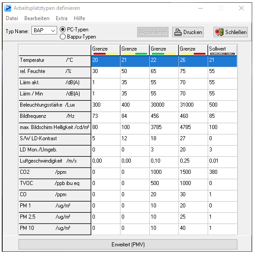Screen dimensions: 254x254
Task: Click Beleuchtungsstärke cell with value 31000
Action: point(193,106)
